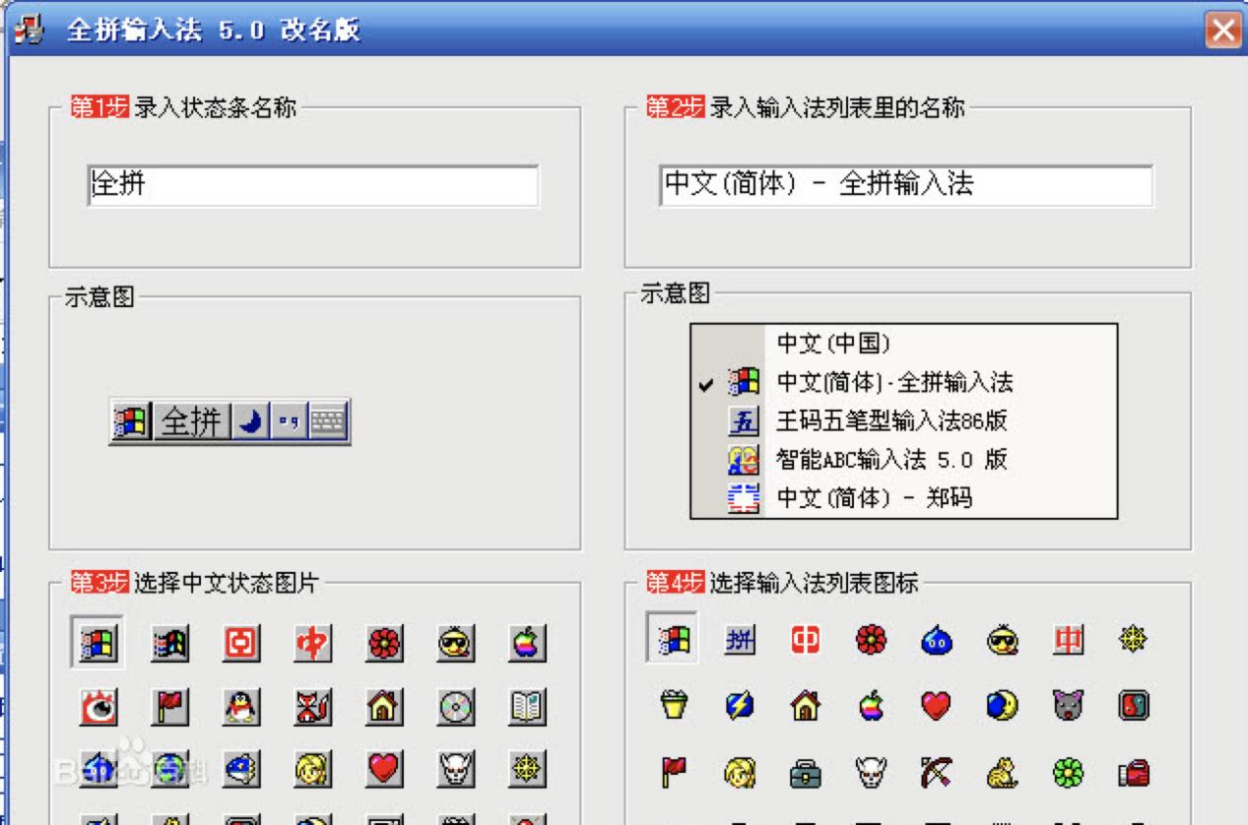This screenshot has height=825, width=1248.
Task: Select the red 中 character icon in 第3步 panel
Action: (312, 643)
